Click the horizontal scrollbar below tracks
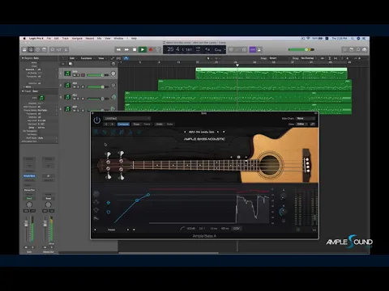 point(168,253)
